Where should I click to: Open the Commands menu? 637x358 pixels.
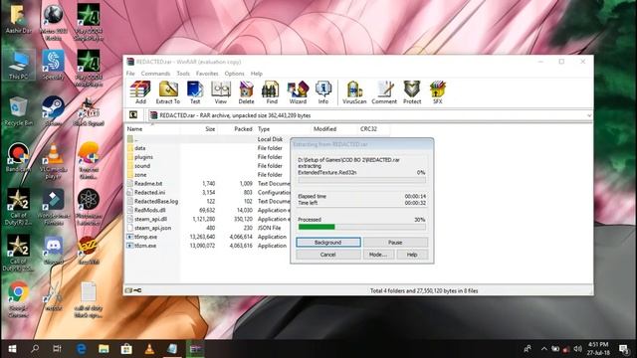[x=155, y=74]
